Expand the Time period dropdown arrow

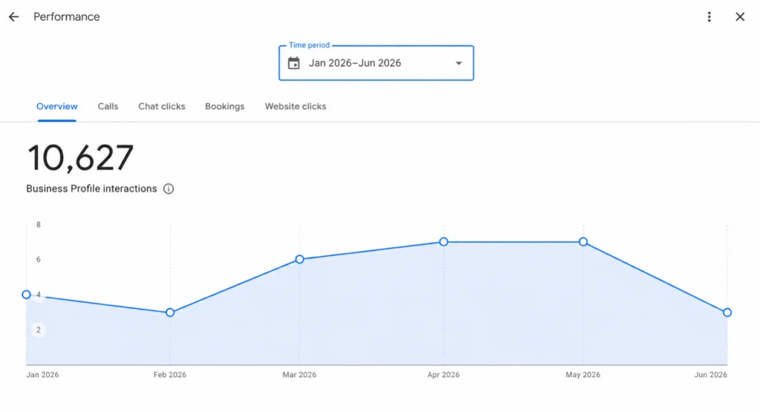459,63
